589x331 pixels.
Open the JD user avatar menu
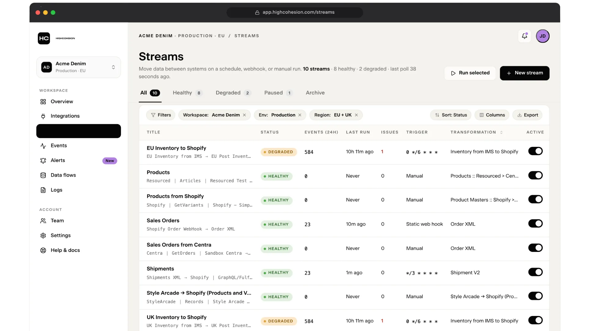coord(542,36)
